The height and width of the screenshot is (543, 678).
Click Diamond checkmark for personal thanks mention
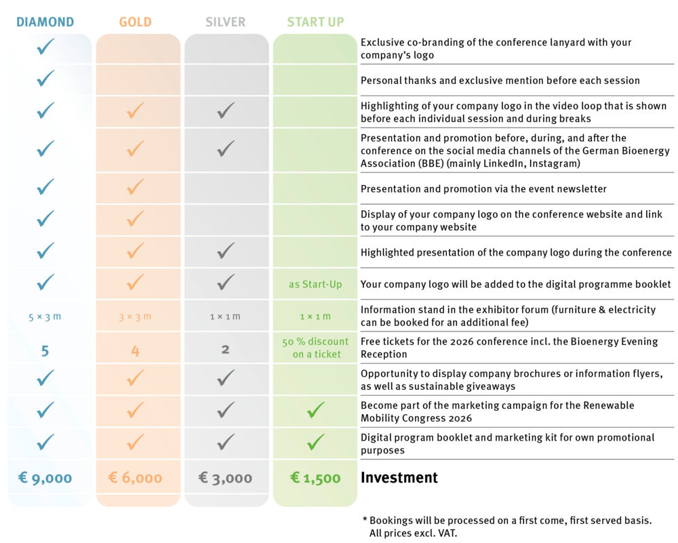(45, 79)
